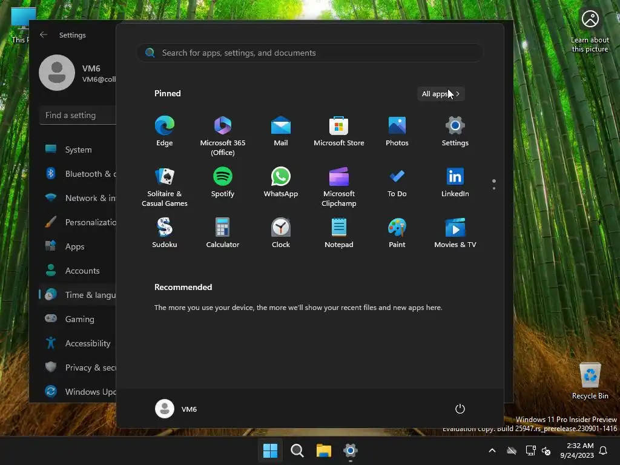Open Microsoft Store from Start menu
The image size is (620, 465).
[x=339, y=131]
